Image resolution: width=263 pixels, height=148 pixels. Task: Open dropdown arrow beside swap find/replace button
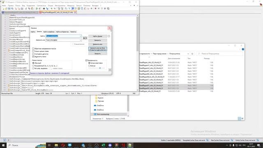pyautogui.click(x=86, y=38)
